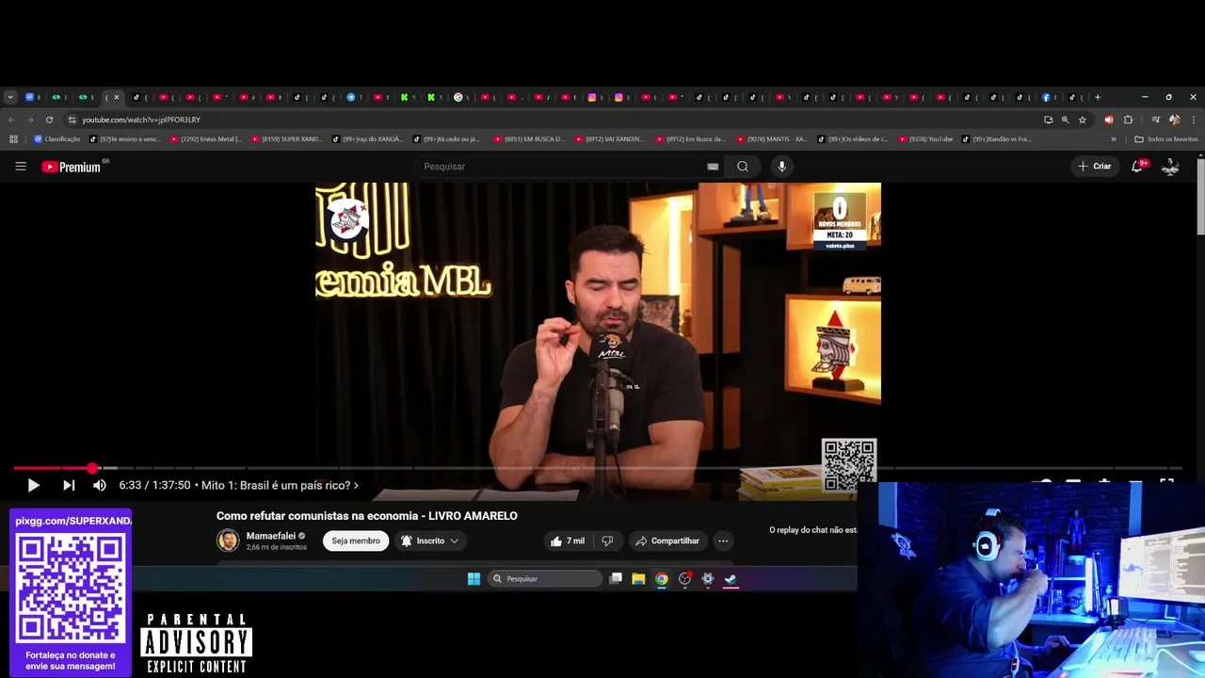Open File Explorer from the taskbar
1205x678 pixels.
pos(638,579)
